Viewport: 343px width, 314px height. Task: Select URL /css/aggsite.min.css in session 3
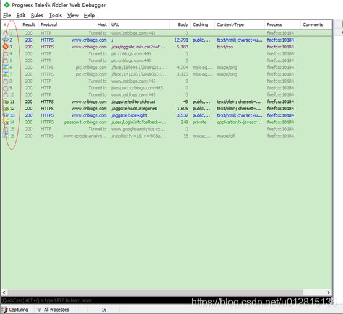point(139,47)
